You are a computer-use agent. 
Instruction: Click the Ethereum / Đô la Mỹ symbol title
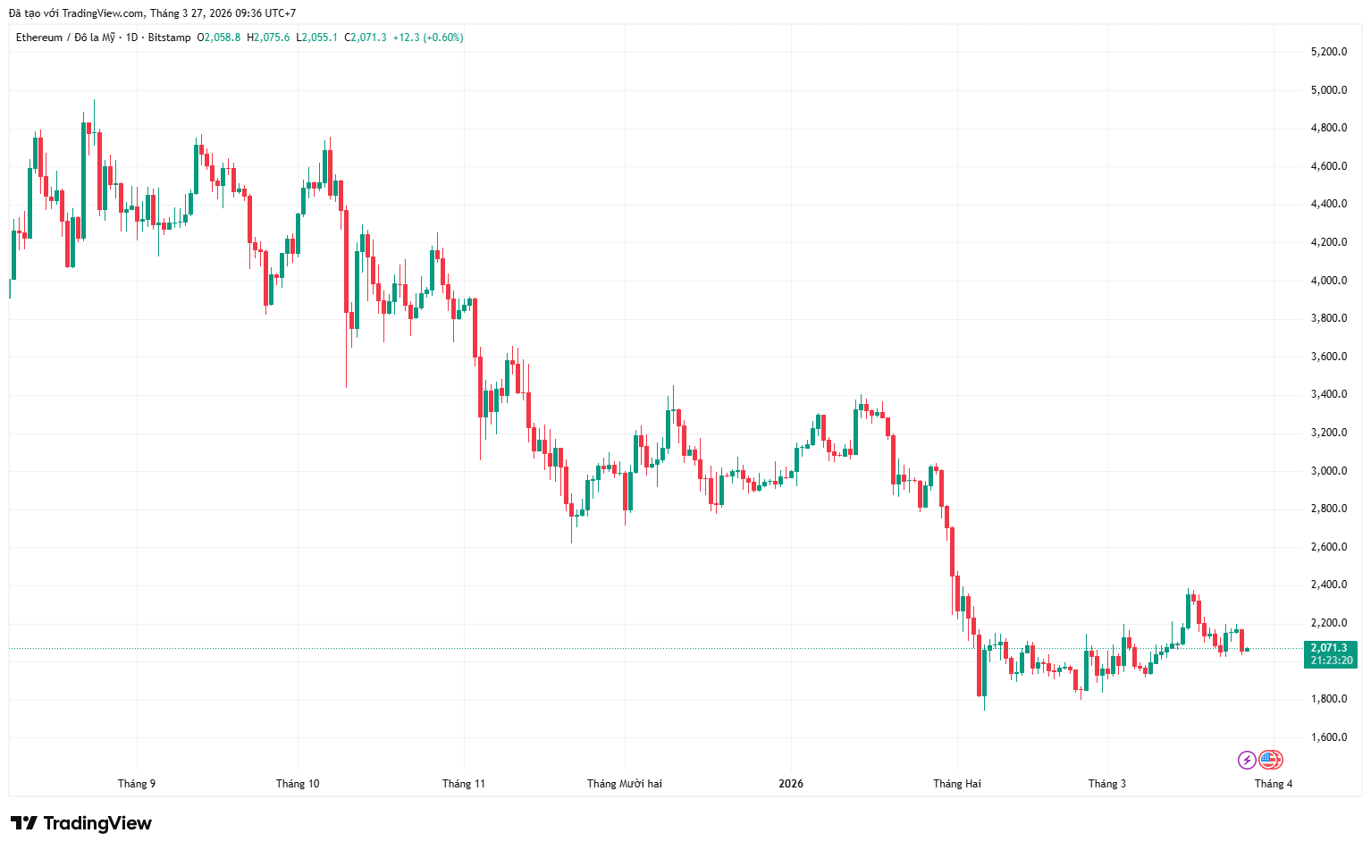pyautogui.click(x=65, y=38)
